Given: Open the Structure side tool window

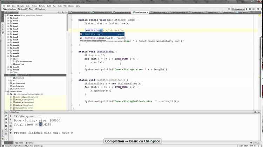Looking at the screenshot, I should coord(2,29).
